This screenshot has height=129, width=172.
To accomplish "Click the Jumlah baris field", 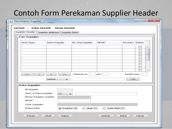I will [144, 74].
